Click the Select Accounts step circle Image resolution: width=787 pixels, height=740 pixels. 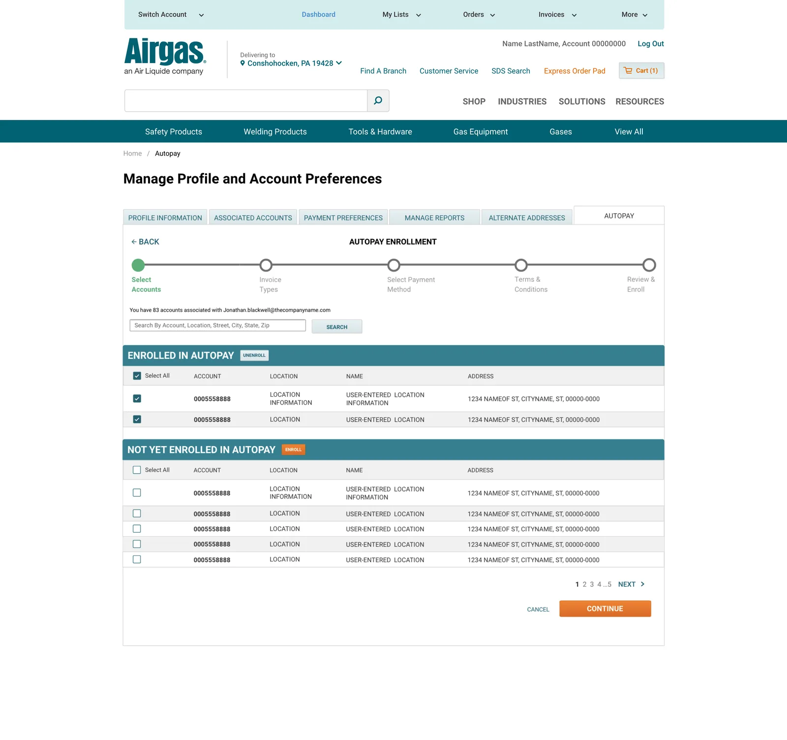coord(138,265)
